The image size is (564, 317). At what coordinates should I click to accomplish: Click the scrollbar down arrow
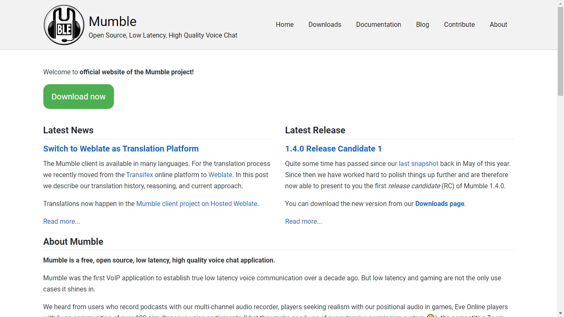560,314
